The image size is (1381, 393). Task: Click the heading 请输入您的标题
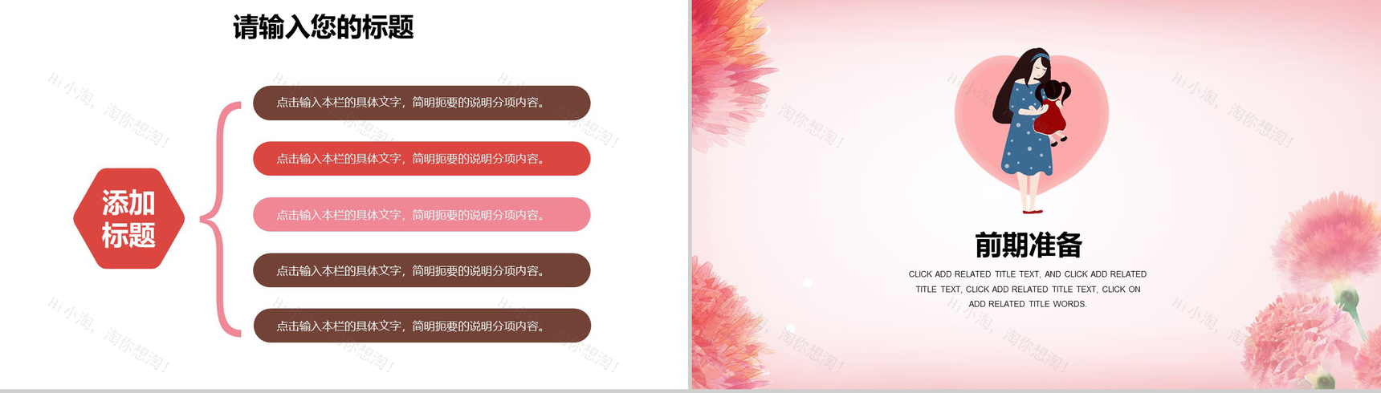click(323, 27)
